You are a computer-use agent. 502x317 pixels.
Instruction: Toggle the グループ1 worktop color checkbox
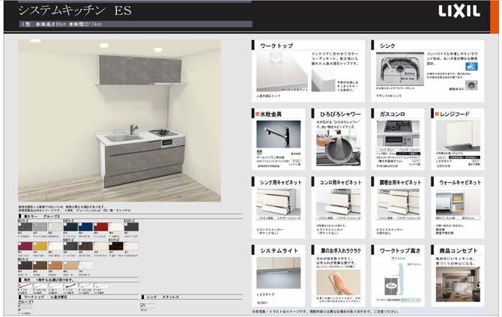click(x=19, y=306)
